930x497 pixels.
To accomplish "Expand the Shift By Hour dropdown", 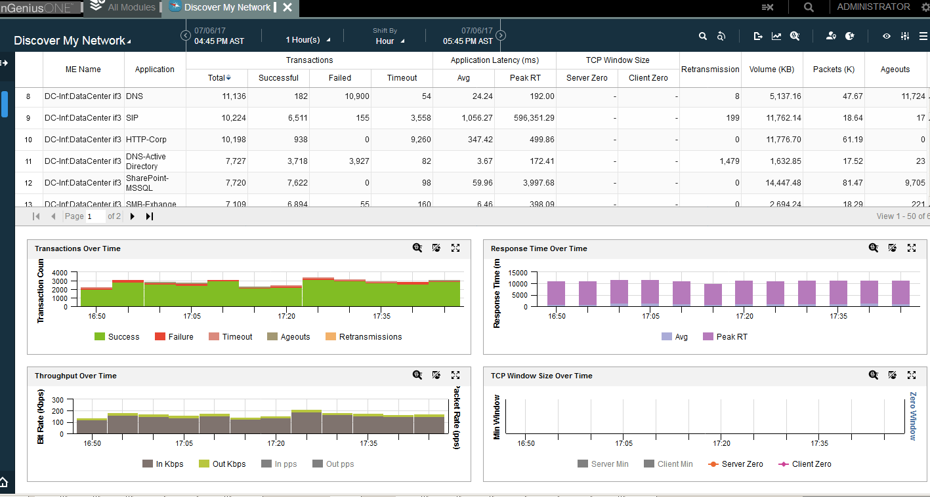I will click(x=390, y=41).
